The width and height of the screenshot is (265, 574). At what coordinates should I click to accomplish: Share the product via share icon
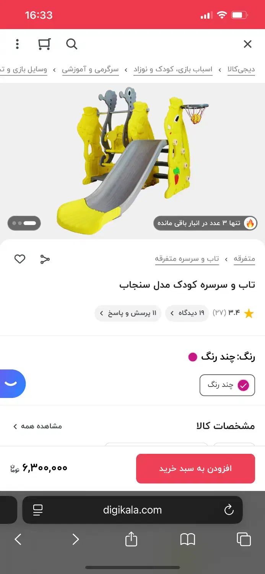[45, 259]
